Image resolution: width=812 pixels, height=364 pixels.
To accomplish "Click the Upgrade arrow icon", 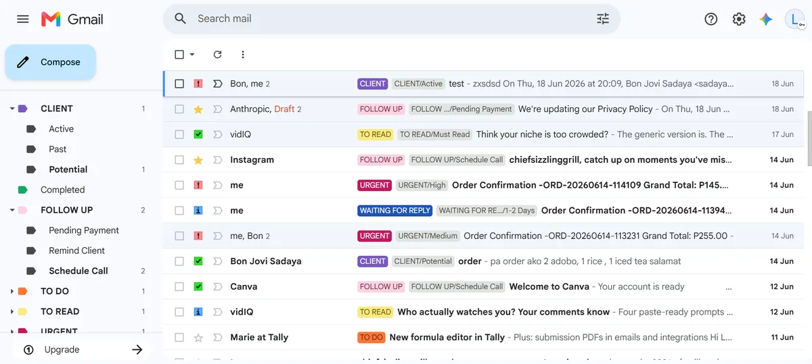I will coord(137,350).
